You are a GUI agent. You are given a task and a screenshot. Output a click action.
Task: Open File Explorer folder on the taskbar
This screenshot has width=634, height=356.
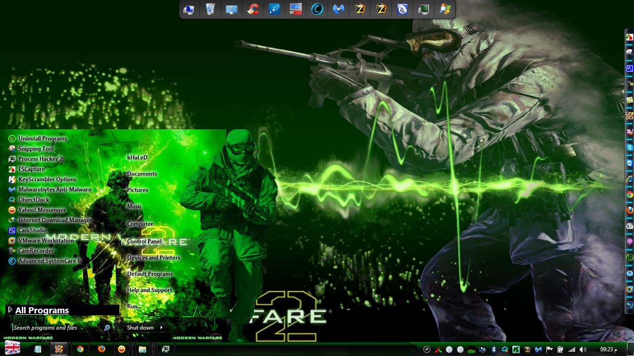pos(142,349)
